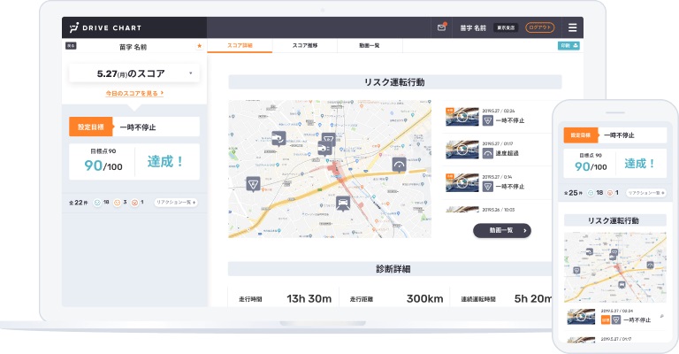Screen dimensions: 679x354
Task: Click the laptop's リスク運転行動 section heading
Action: 394,82
